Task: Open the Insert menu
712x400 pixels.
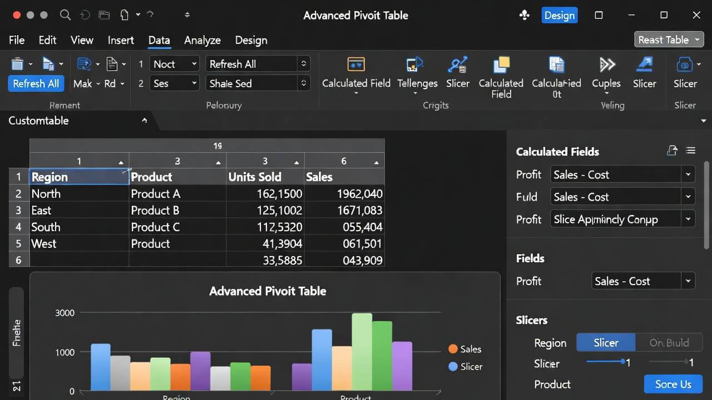Action: pyautogui.click(x=121, y=40)
